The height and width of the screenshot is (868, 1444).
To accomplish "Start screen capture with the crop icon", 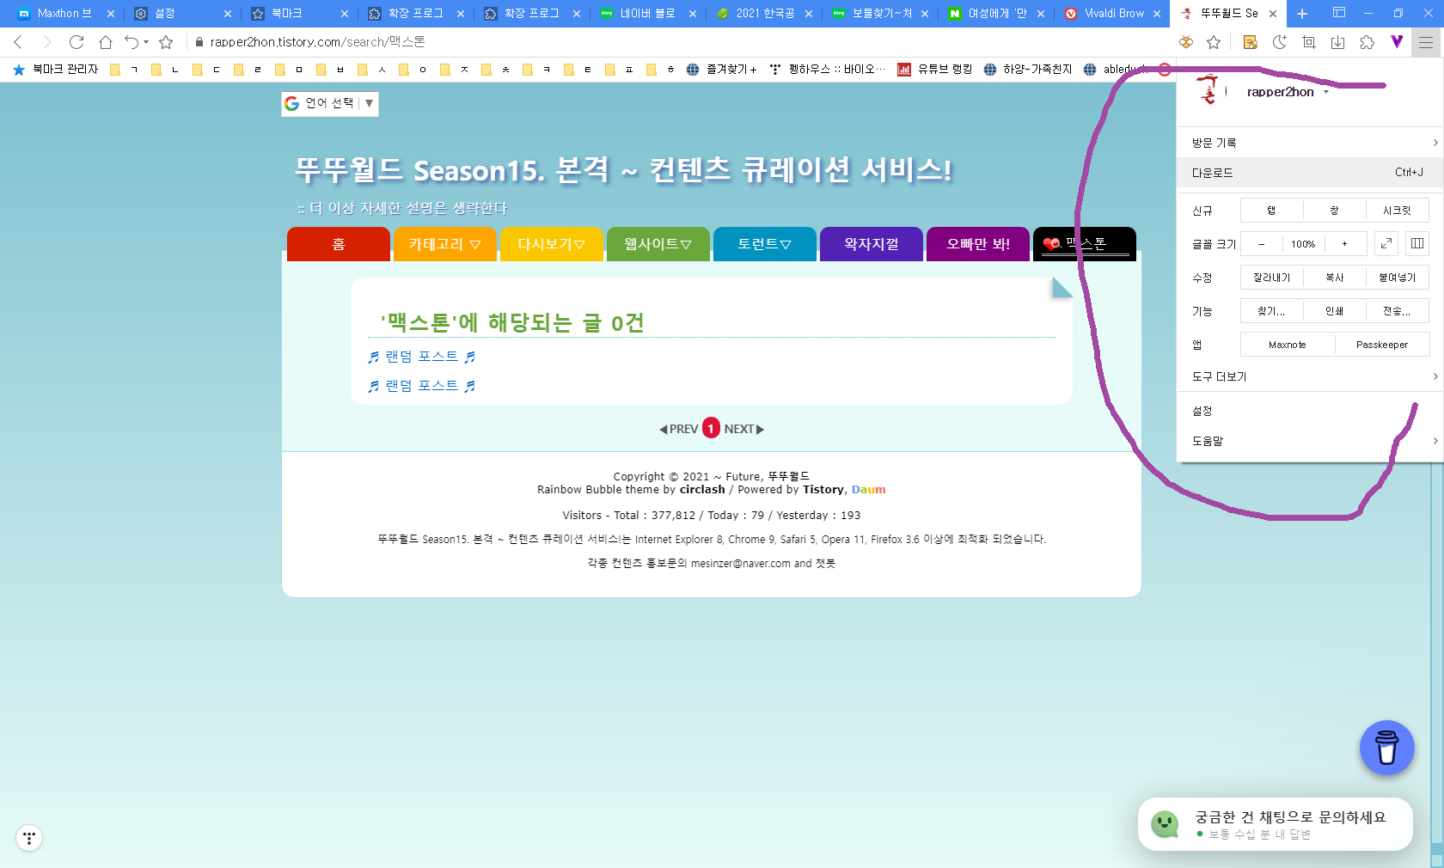I will pos(1309,42).
